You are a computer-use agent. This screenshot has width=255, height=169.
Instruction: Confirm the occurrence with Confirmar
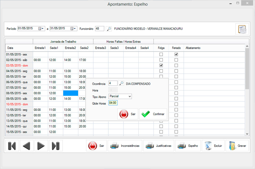coord(153,114)
